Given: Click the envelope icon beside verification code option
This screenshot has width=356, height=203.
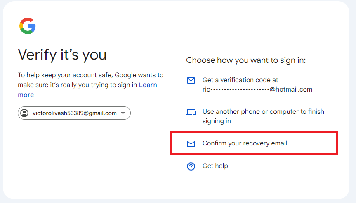Looking at the screenshot, I should 191,81.
